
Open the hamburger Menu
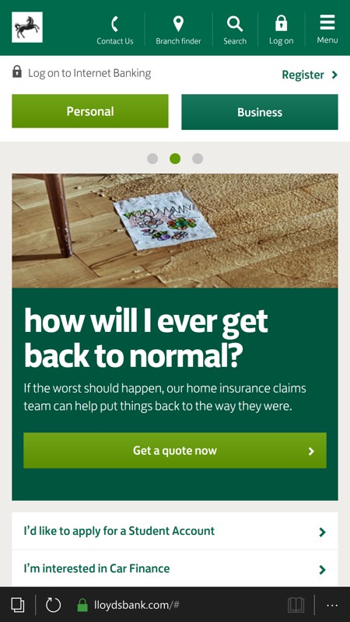coord(327,23)
